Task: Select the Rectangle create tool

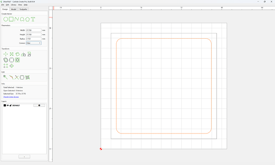Action: [11, 19]
